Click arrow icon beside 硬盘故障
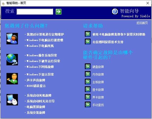 pyautogui.click(x=88, y=66)
